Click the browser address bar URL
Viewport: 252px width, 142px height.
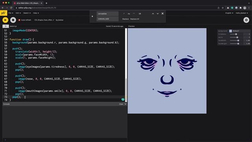point(37,8)
